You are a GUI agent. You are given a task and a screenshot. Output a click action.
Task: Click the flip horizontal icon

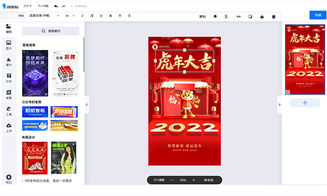click(x=239, y=16)
